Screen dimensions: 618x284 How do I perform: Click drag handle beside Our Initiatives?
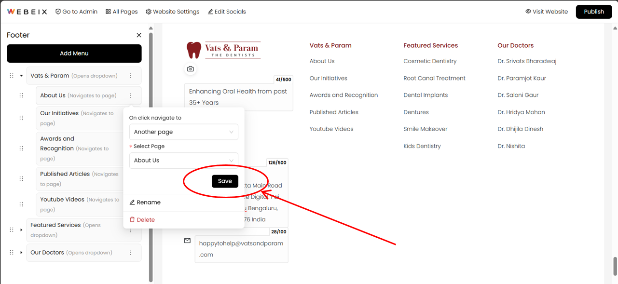(x=21, y=118)
